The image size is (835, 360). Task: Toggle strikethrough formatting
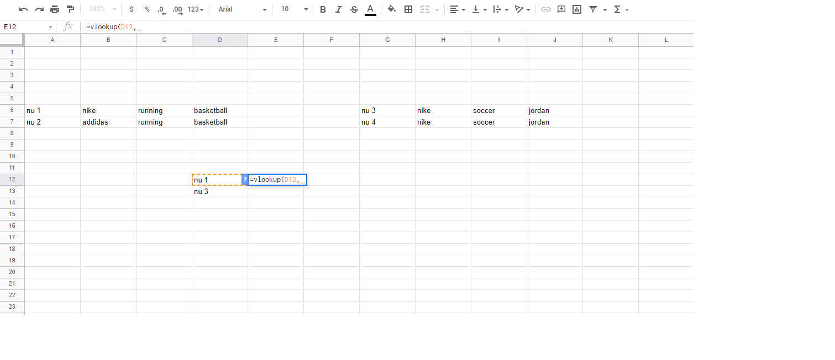click(354, 9)
